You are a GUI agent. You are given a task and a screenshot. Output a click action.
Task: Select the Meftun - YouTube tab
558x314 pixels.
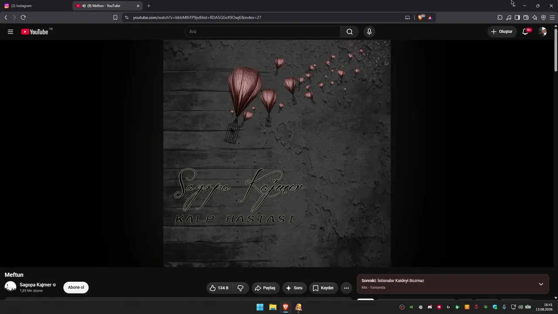click(108, 6)
